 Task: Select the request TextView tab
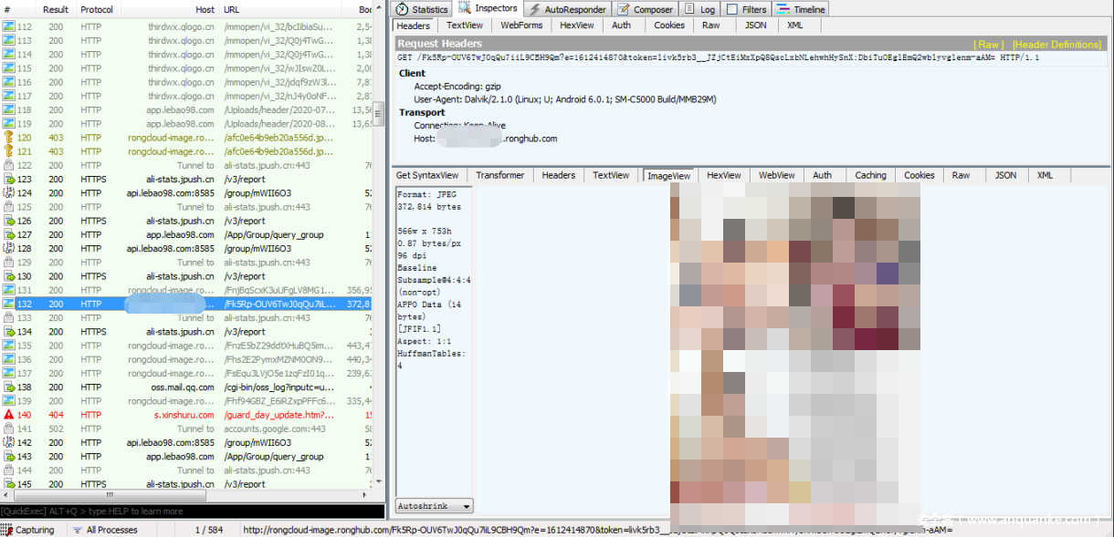click(x=465, y=26)
